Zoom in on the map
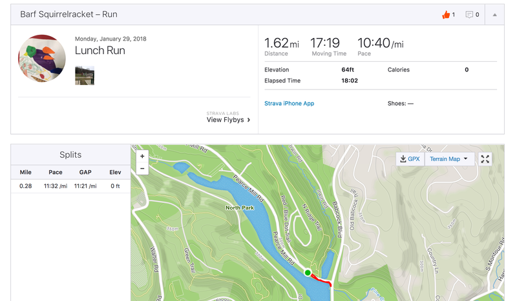Viewport: 517px width, 301px height. tap(142, 156)
